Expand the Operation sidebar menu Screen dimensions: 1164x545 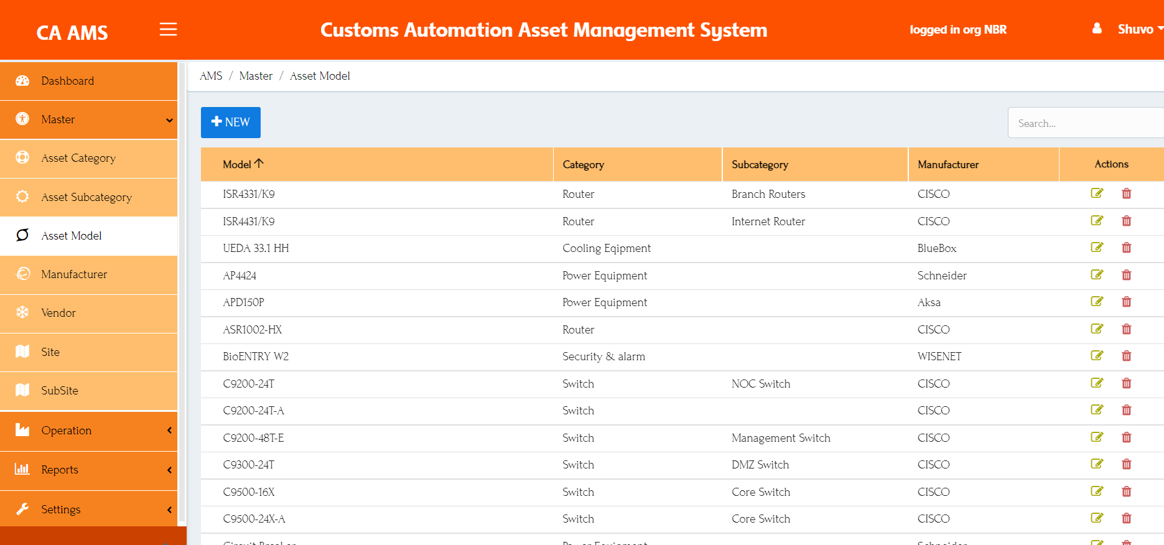[x=88, y=431]
